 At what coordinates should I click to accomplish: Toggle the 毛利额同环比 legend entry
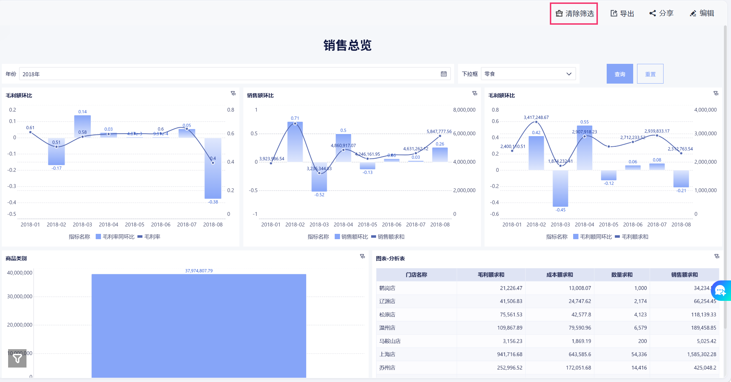pos(593,237)
